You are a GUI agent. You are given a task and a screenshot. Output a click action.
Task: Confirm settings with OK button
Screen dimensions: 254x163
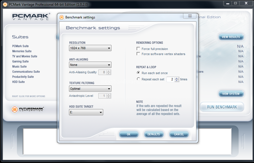pyautogui.click(x=129, y=134)
